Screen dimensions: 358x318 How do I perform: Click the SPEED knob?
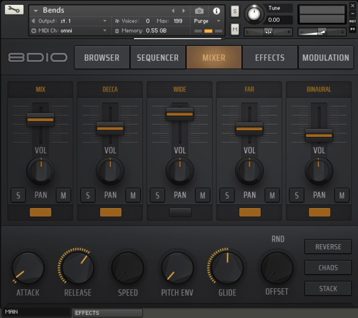[128, 268]
